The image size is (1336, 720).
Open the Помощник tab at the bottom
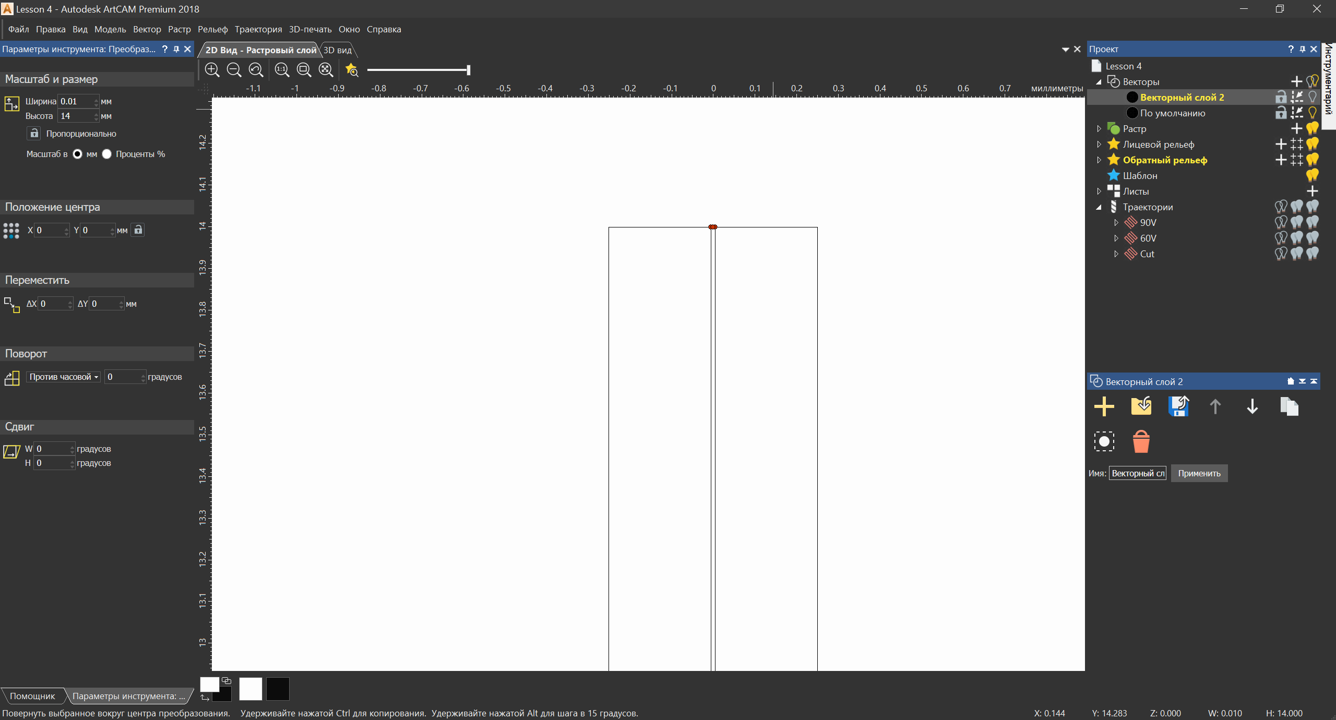click(32, 696)
